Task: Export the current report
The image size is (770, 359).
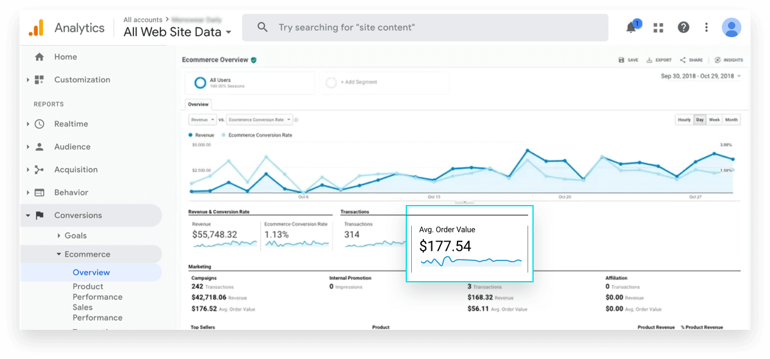Action: click(x=659, y=60)
